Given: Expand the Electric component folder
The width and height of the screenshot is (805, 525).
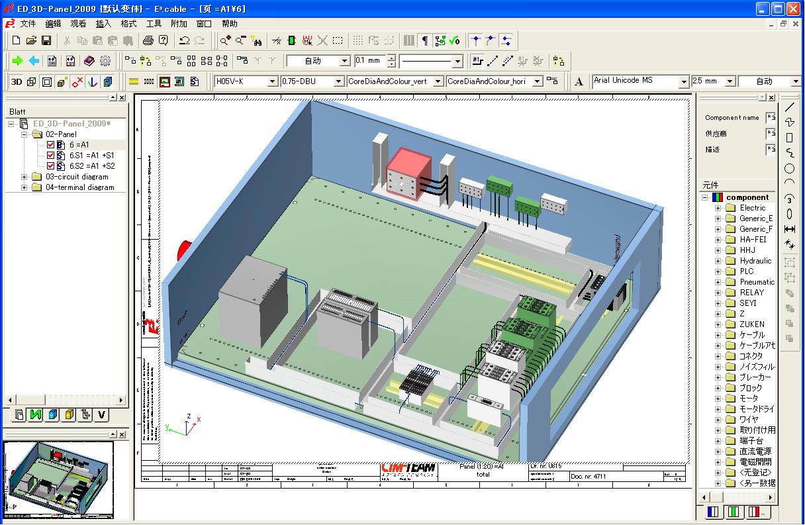Looking at the screenshot, I should 718,208.
